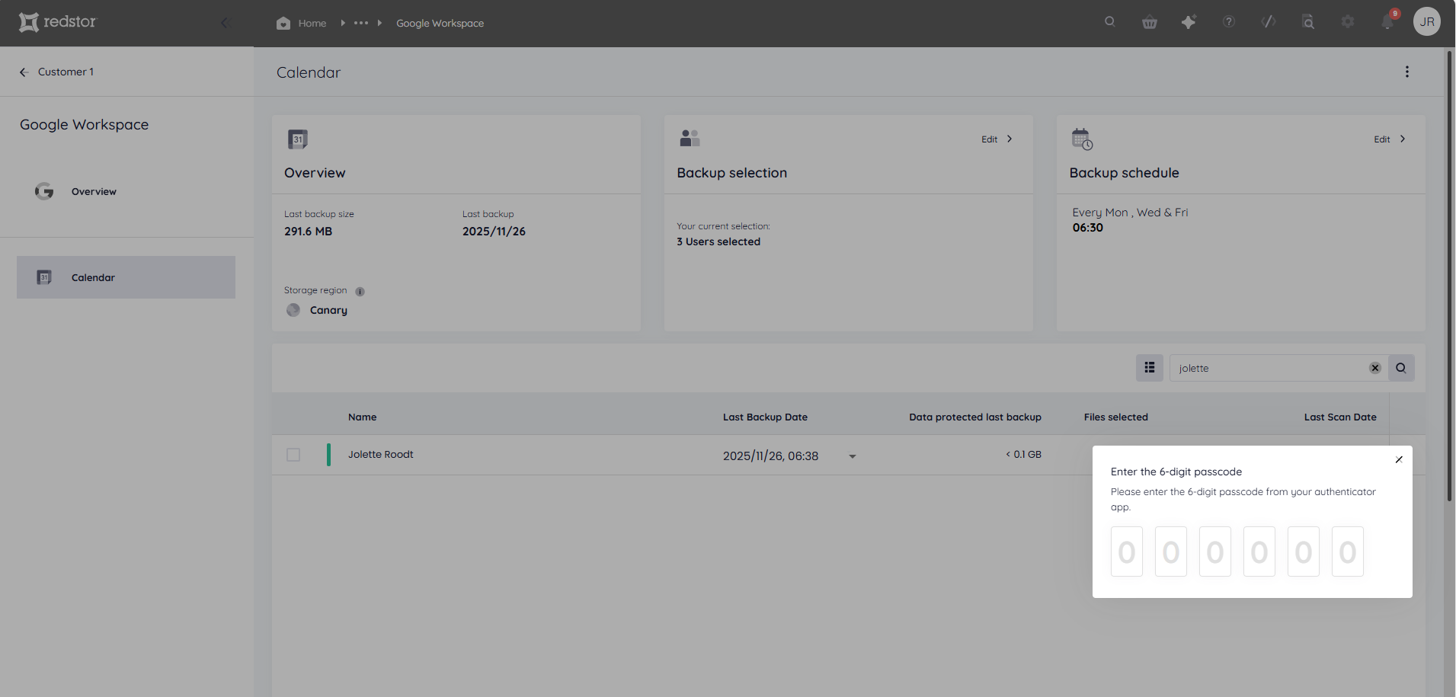Screen dimensions: 1456x697
Task: Sort by Files selected column
Action: pos(1116,417)
